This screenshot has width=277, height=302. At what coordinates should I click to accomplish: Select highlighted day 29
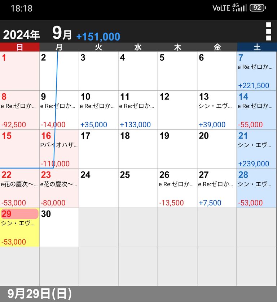coord(19,227)
